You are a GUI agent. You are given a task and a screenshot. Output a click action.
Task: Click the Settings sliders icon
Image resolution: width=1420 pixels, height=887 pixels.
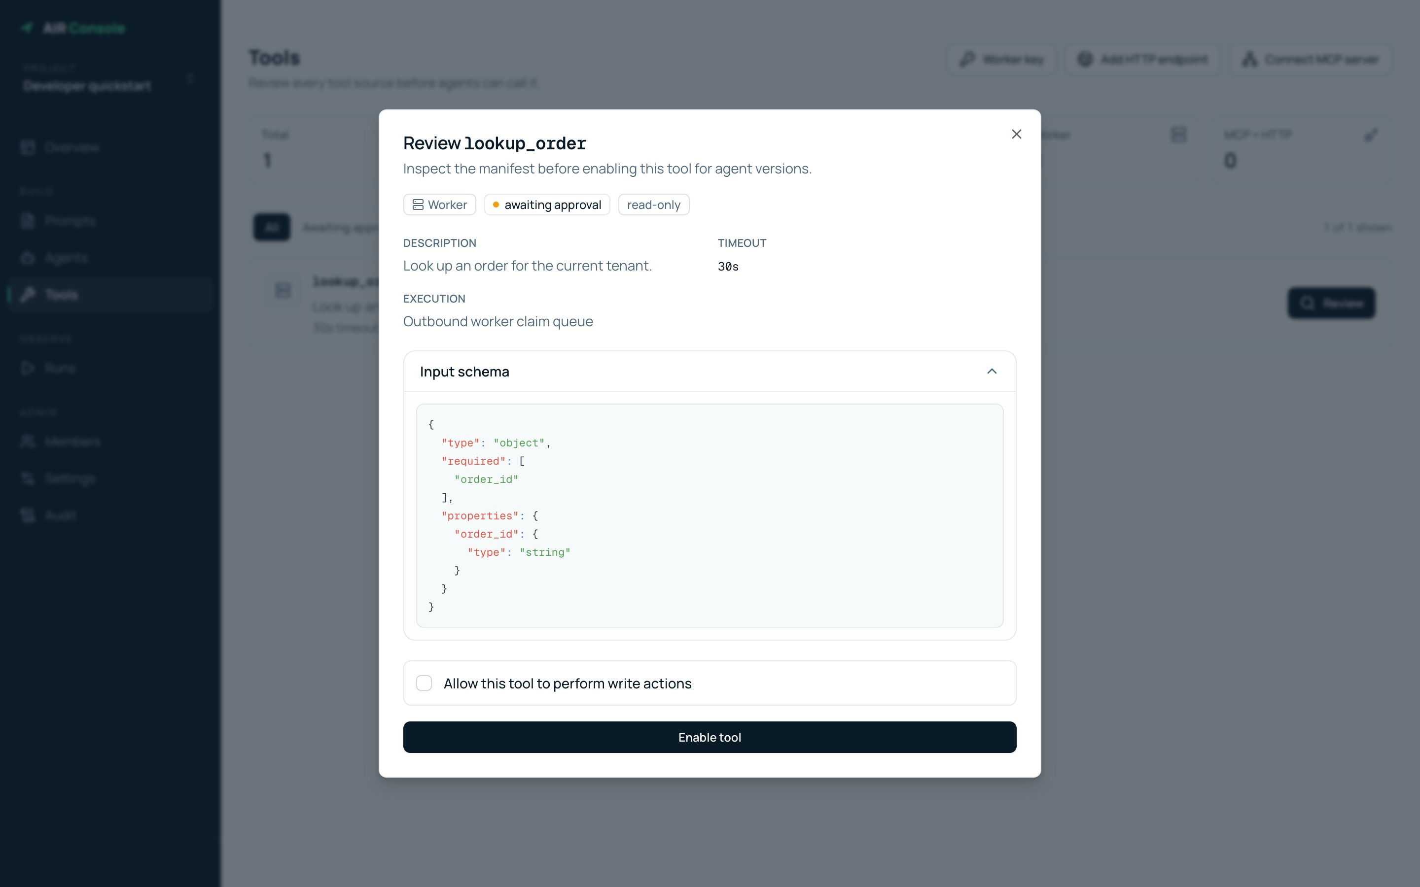tap(28, 478)
